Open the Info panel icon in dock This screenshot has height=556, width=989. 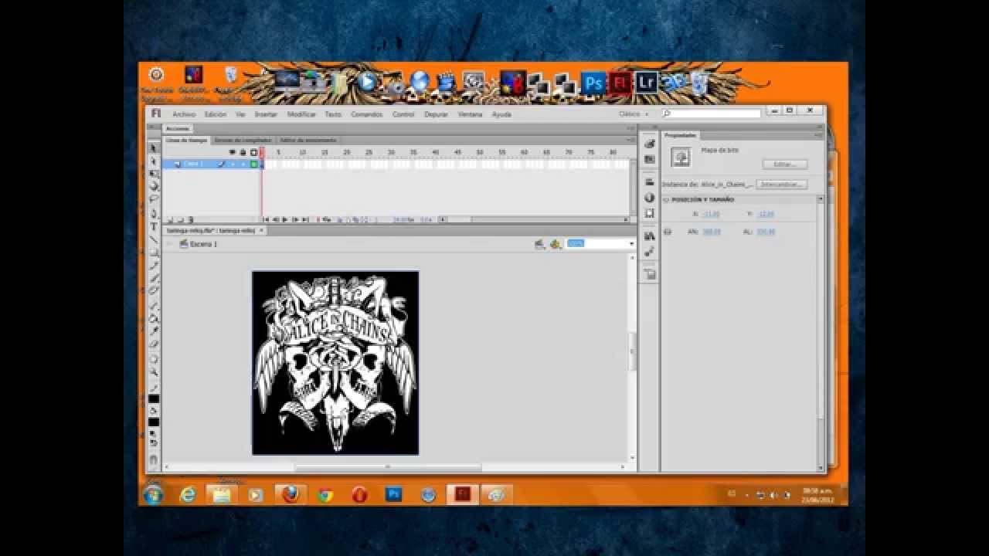coord(650,198)
